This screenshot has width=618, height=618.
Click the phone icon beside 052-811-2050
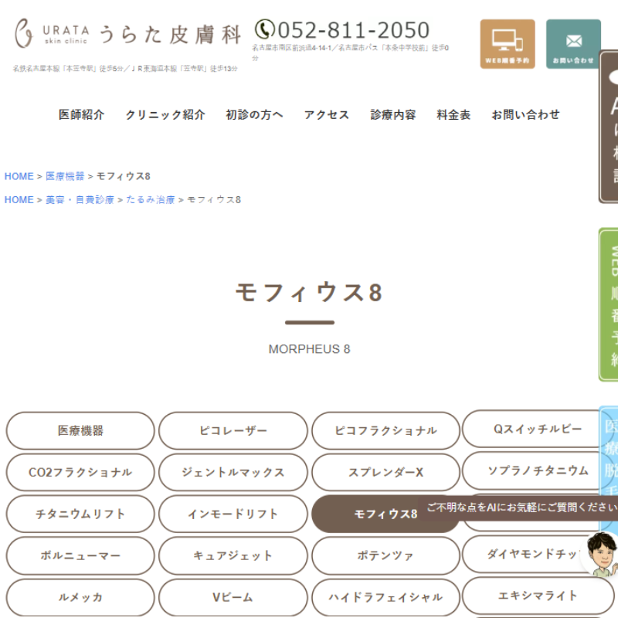click(x=264, y=29)
